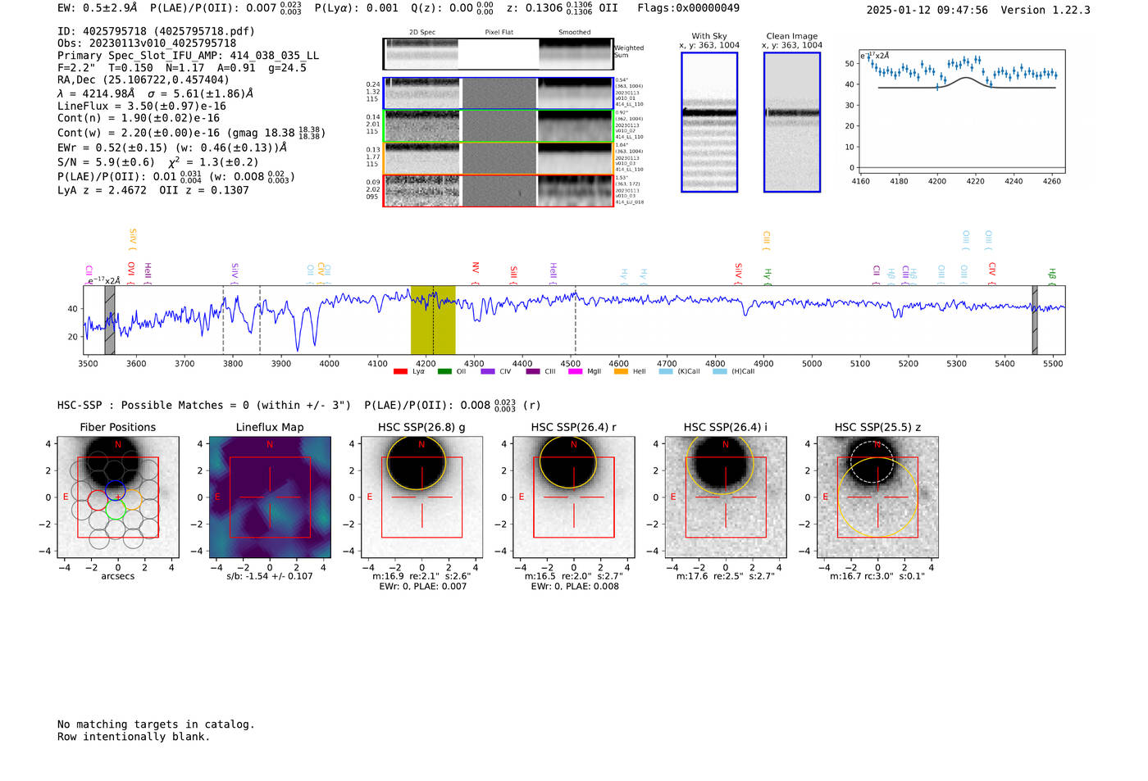Image resolution: width=1148 pixels, height=781 pixels.
Task: Click the 'EW: 0.5±2.9Å' header value
Action: [97, 8]
